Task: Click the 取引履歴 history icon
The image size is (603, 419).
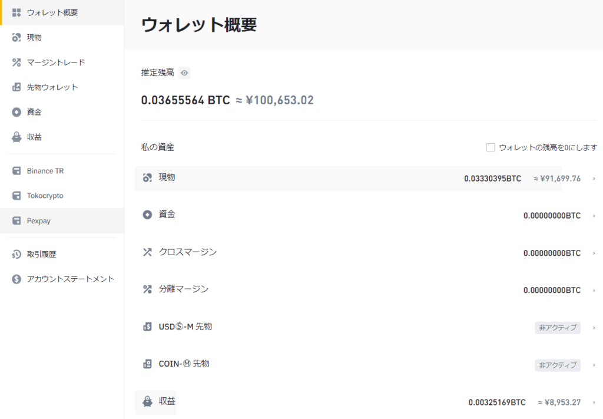Action: [16, 255]
